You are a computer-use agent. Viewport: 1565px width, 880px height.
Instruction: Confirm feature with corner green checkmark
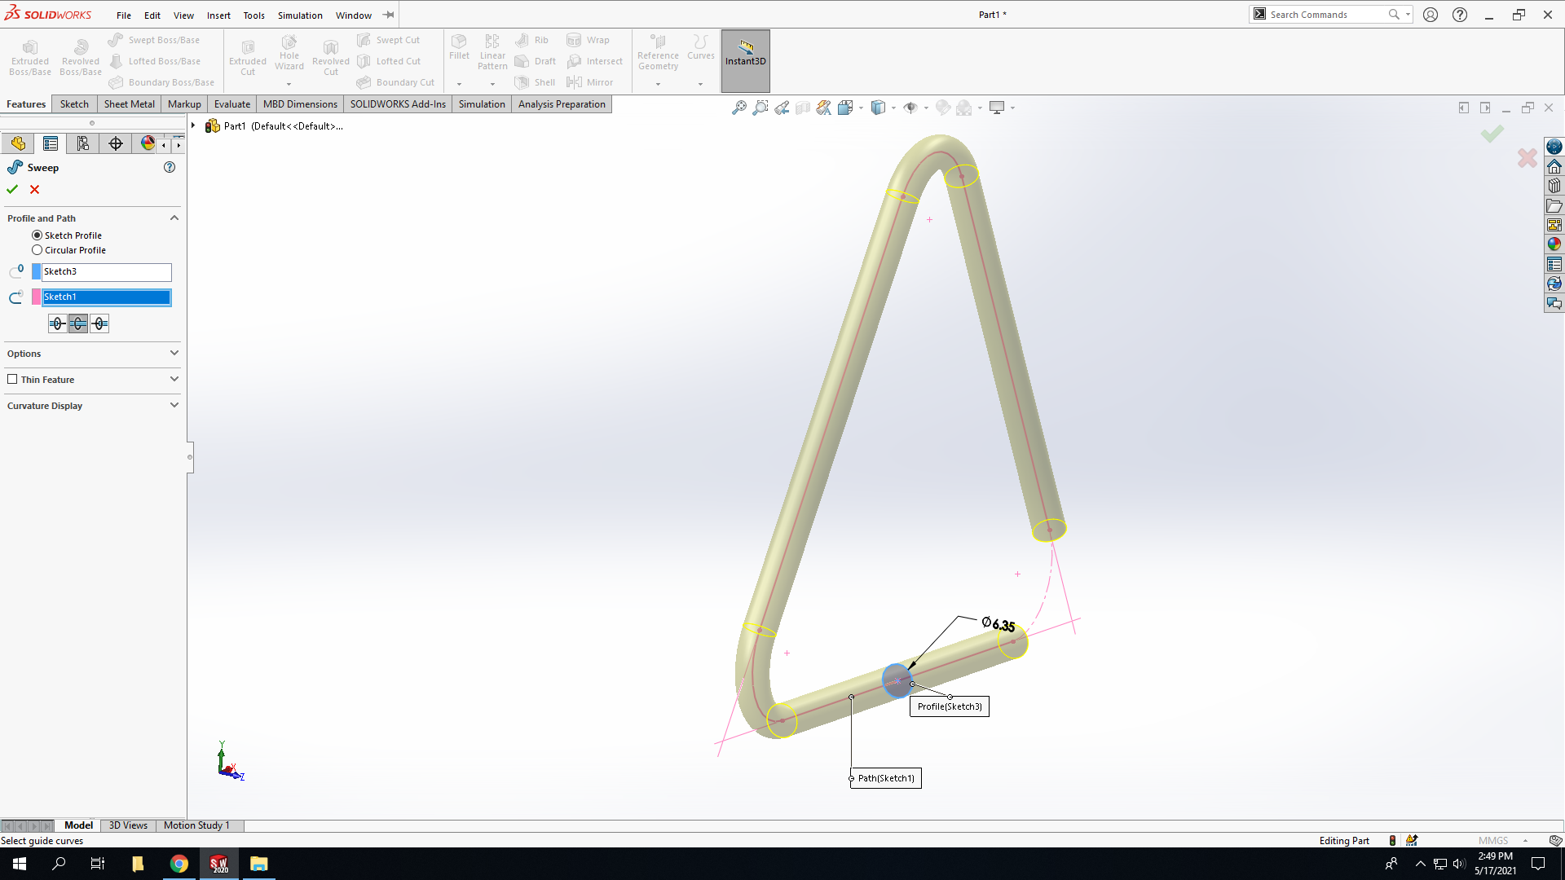click(1492, 134)
